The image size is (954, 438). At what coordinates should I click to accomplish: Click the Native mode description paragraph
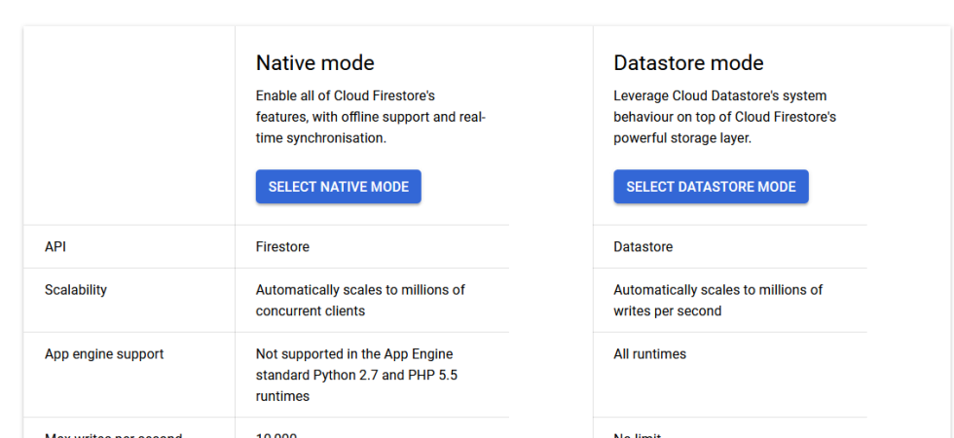pos(371,117)
